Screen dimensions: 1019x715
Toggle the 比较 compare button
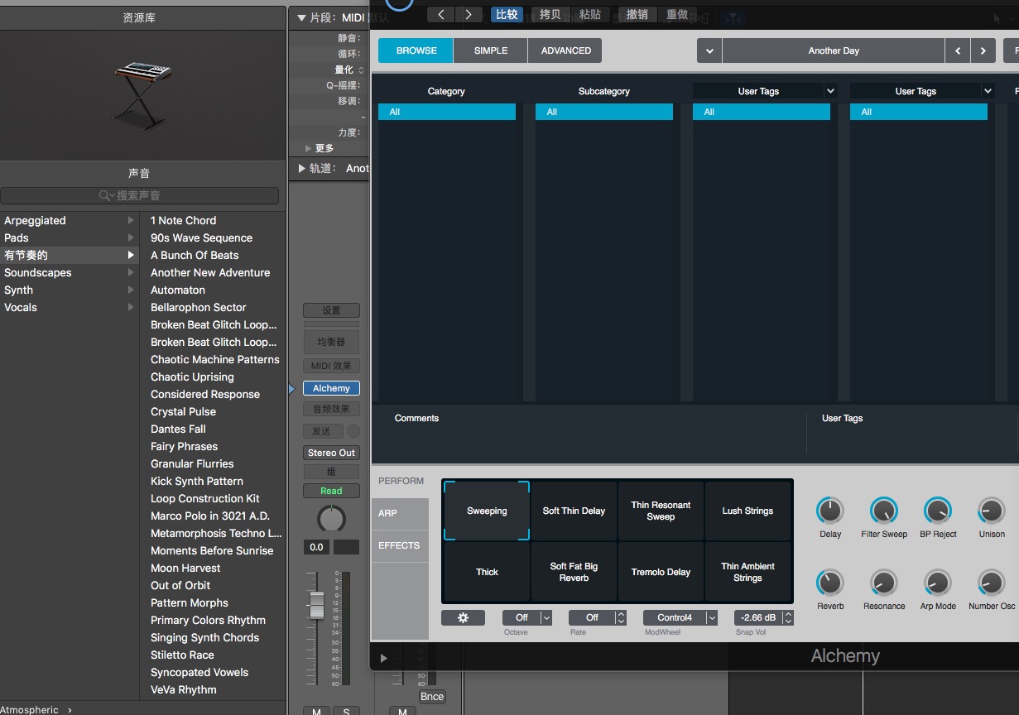point(507,14)
